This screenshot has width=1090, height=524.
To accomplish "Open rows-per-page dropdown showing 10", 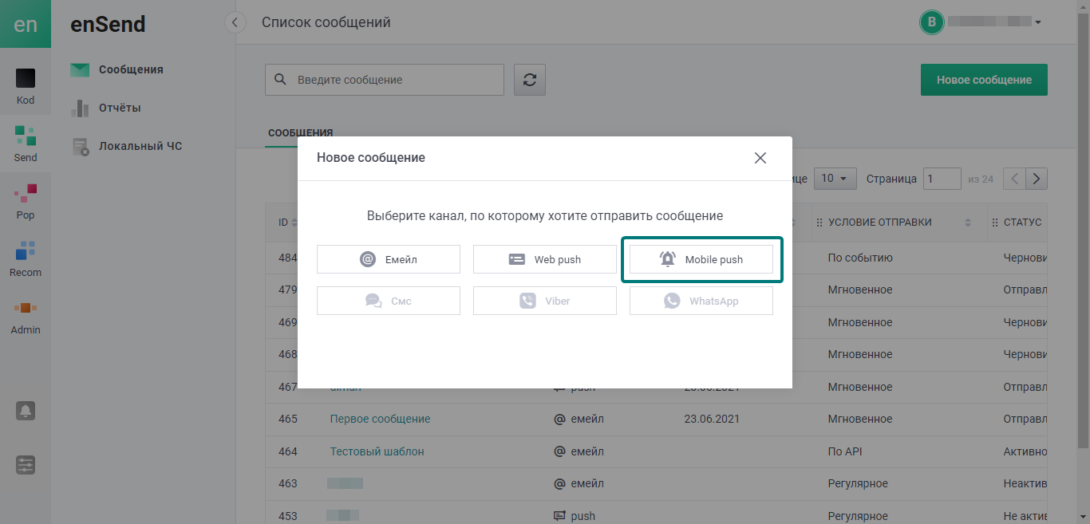I will pos(835,179).
